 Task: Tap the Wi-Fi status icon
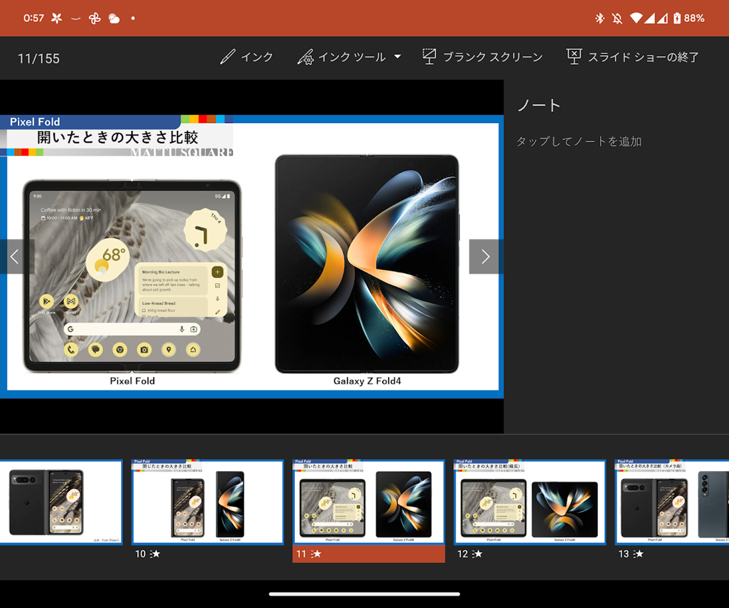(636, 18)
